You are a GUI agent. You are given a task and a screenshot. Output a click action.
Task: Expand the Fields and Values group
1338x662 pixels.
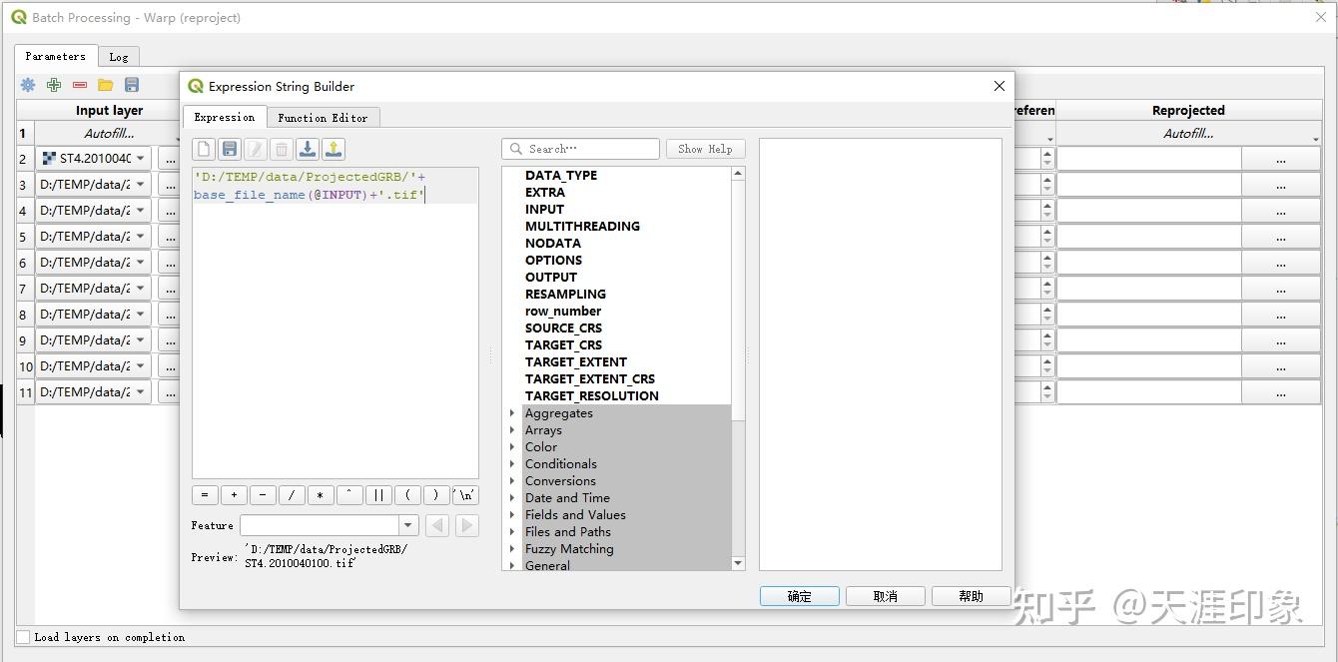(x=512, y=515)
